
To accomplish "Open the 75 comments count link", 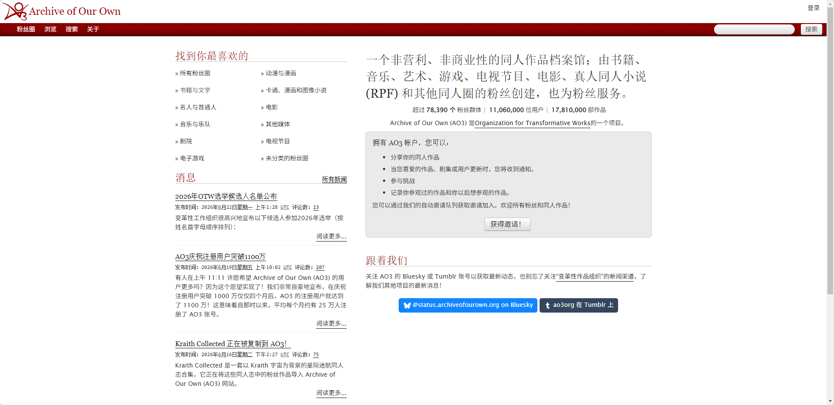I will (316, 355).
